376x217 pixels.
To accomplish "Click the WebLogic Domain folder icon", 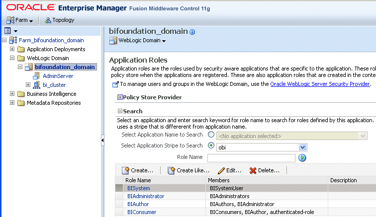I will tap(21, 58).
